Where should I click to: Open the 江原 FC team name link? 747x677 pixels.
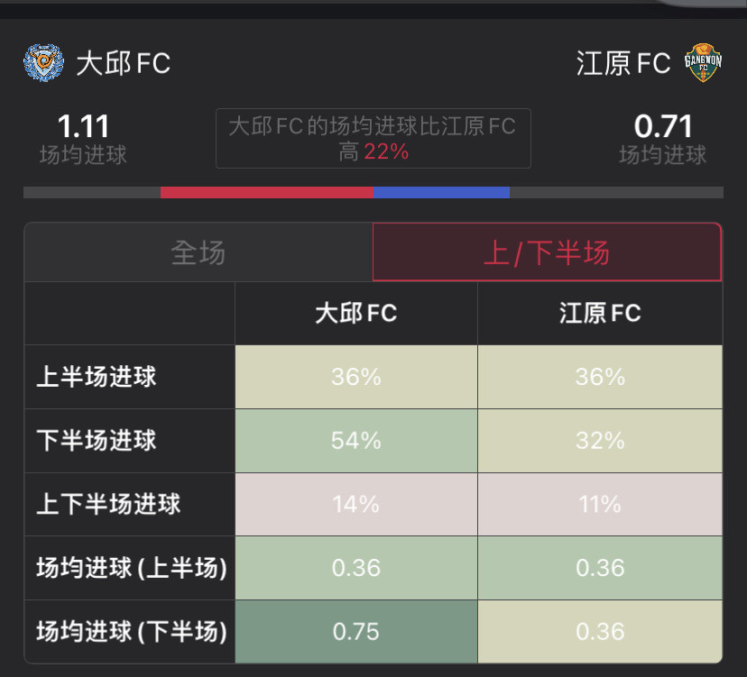(623, 63)
